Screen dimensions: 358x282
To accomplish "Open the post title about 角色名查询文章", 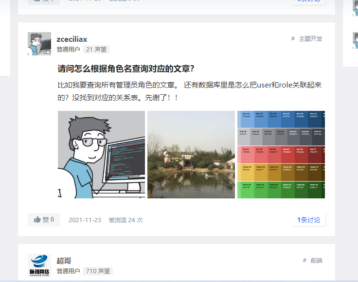I will [126, 69].
